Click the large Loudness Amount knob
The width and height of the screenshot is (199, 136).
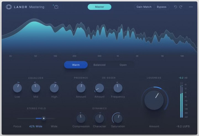154,100
